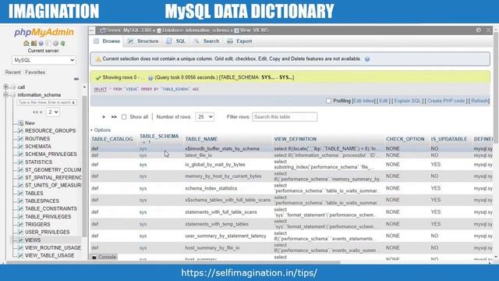Go to next results page with > button
Viewport: 499px width, 281px height.
coord(104,117)
